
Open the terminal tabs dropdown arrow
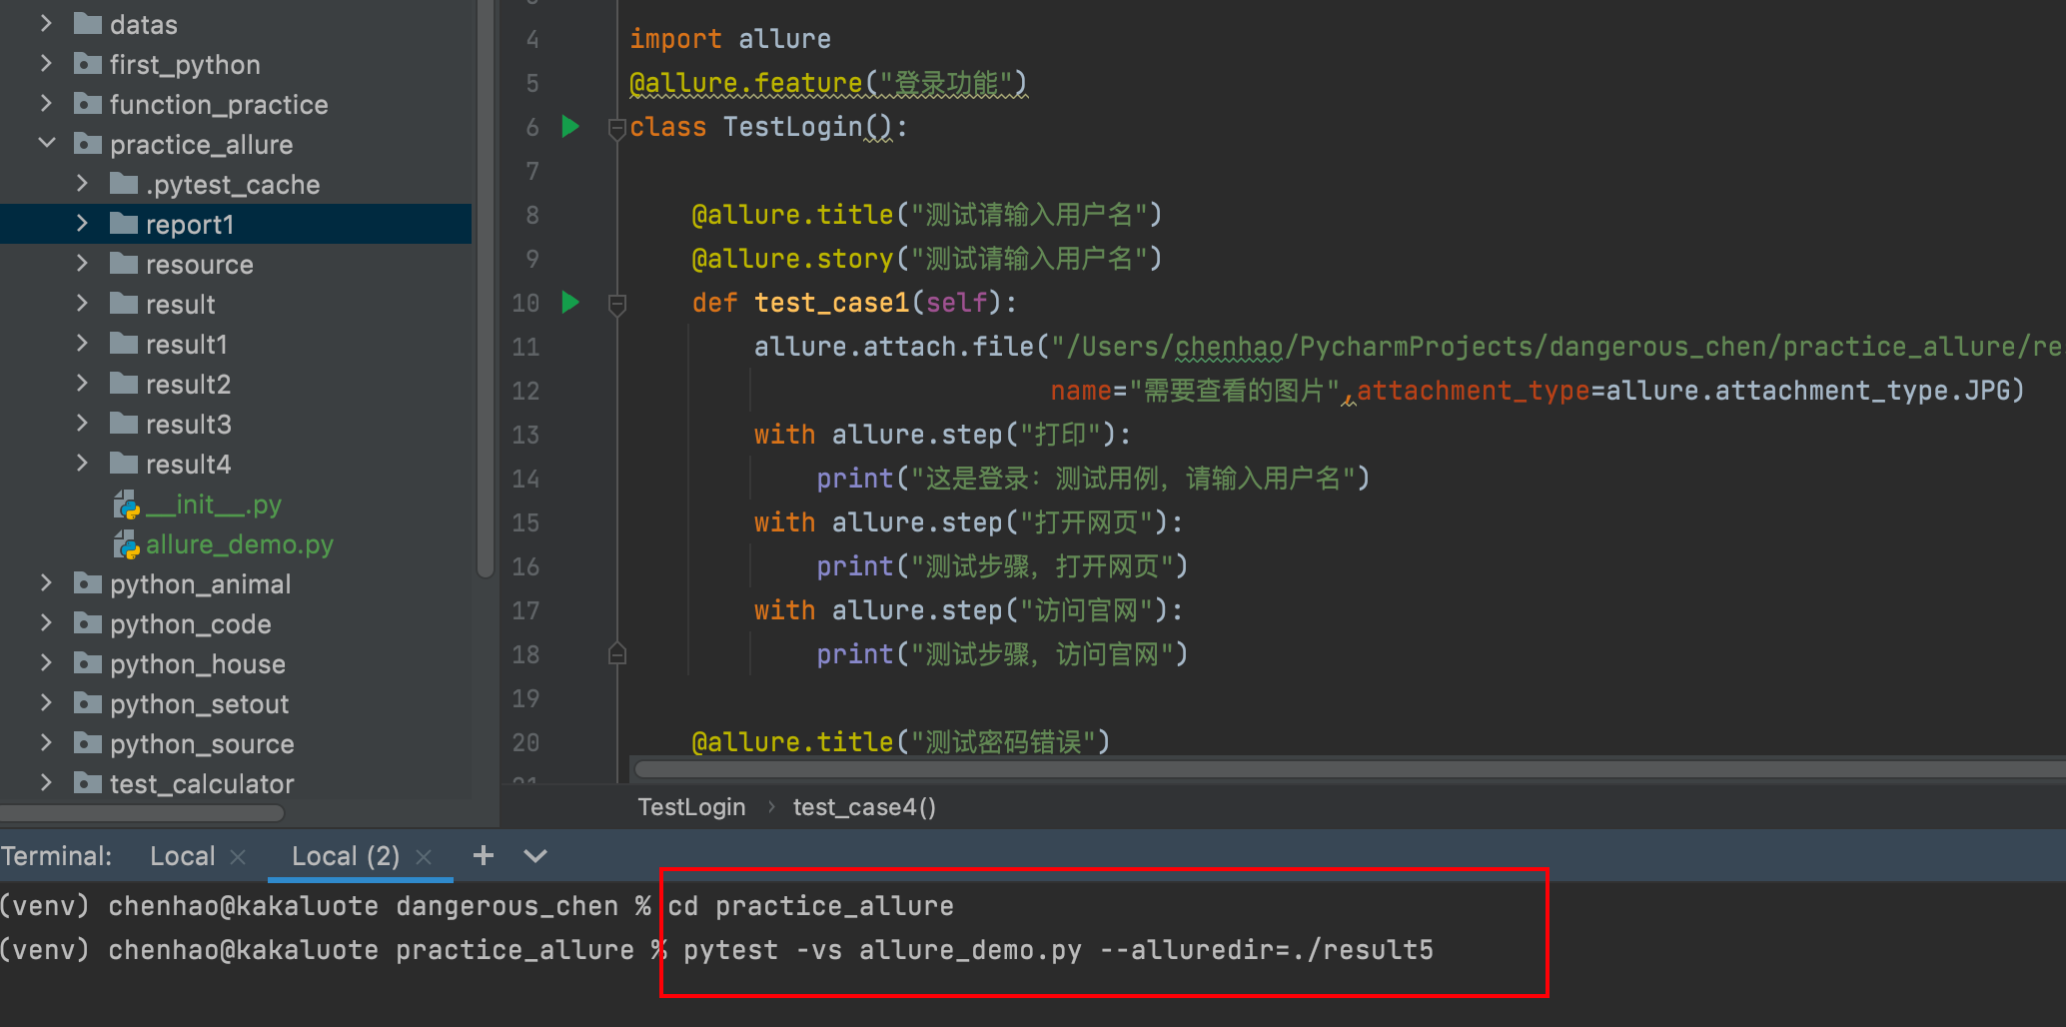(535, 856)
